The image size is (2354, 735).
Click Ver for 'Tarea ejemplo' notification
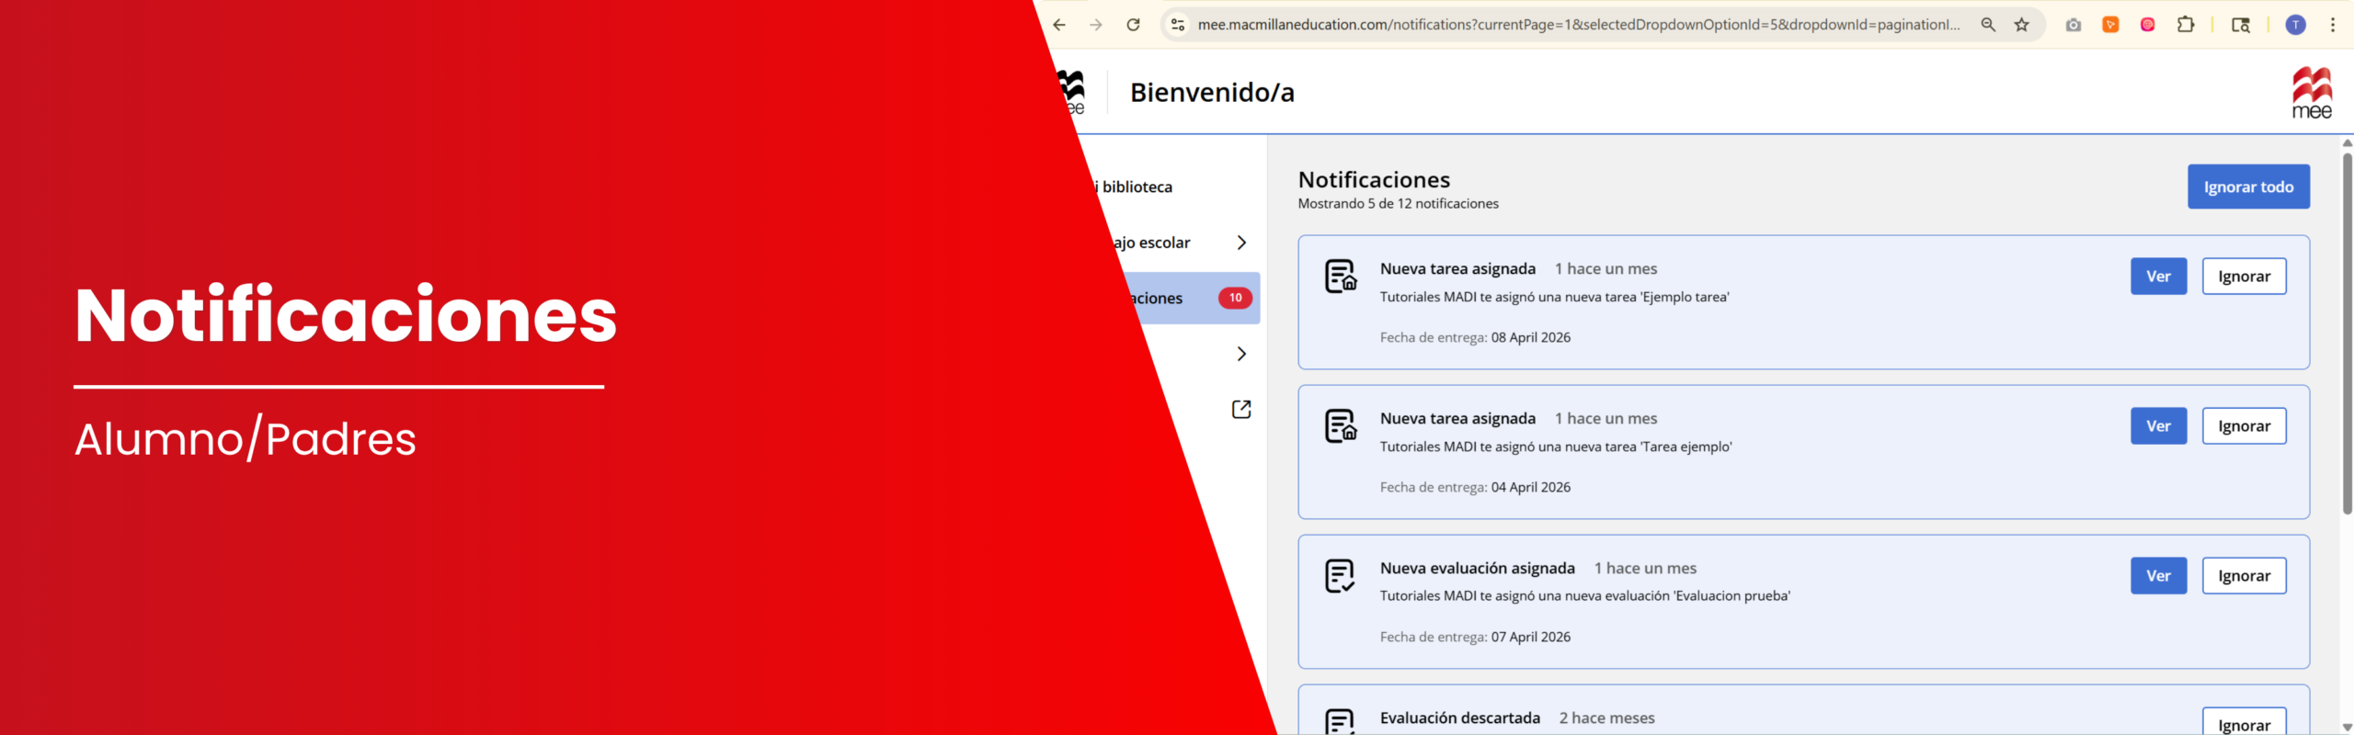(x=2158, y=426)
